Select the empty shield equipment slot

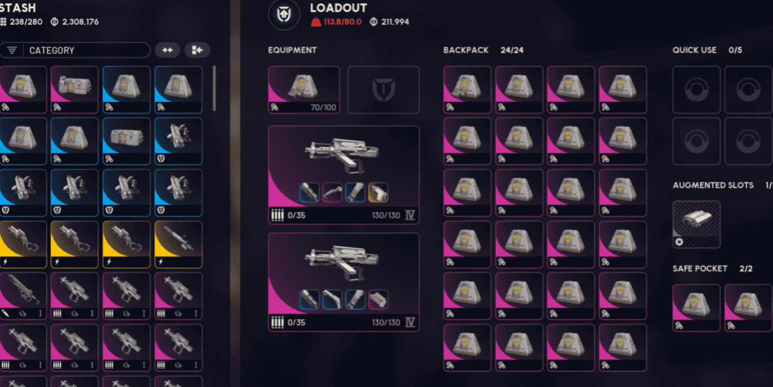383,90
